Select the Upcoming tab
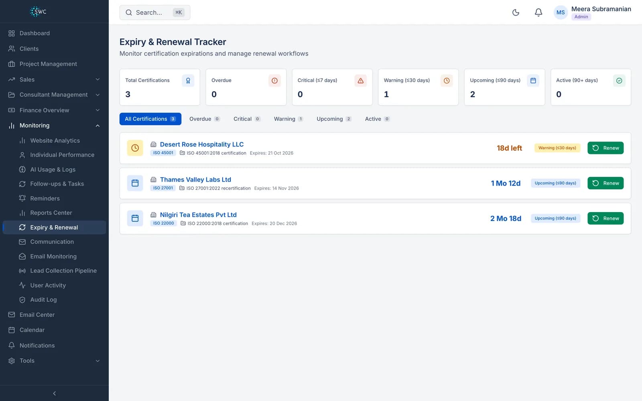The width and height of the screenshot is (642, 401). 334,119
